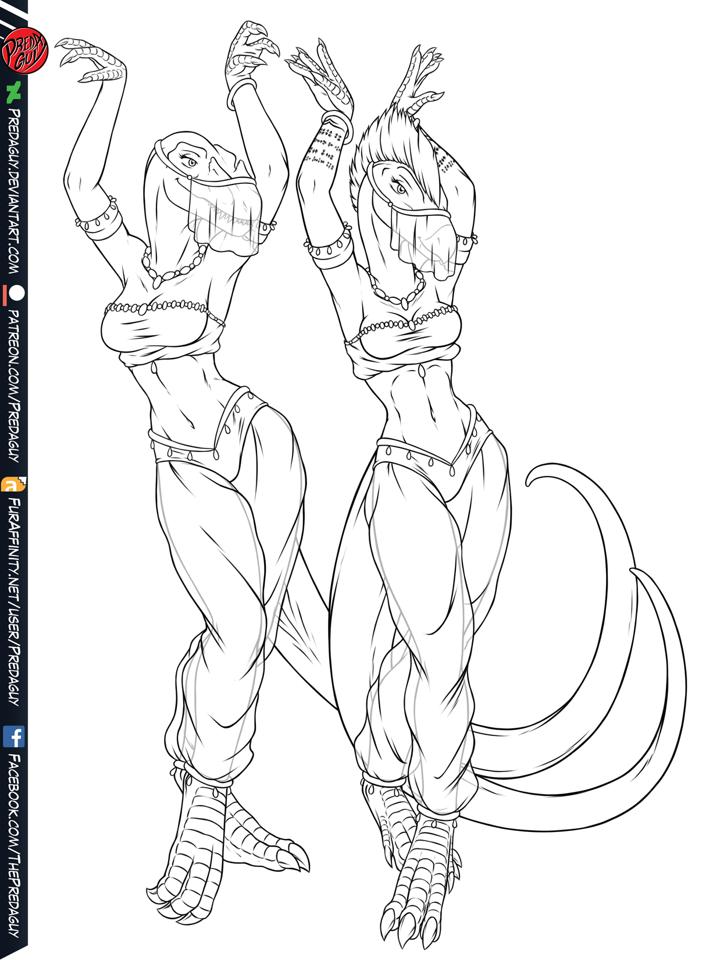Viewport: 706px width, 960px height.
Task: Click the right dancer's eye
Action: [401, 188]
